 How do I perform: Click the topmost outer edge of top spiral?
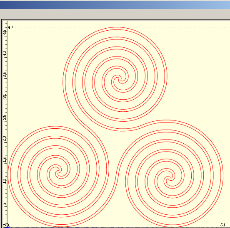(117, 27)
